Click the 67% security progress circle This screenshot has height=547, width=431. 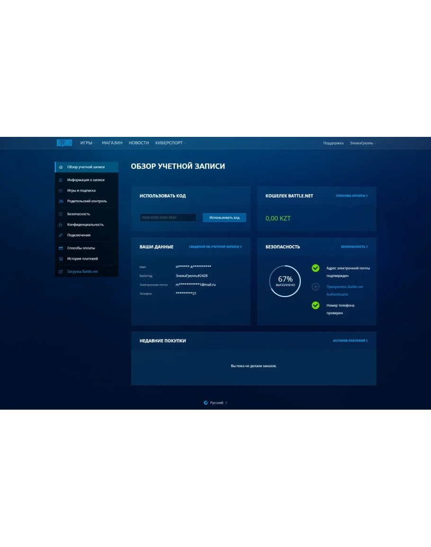[285, 281]
